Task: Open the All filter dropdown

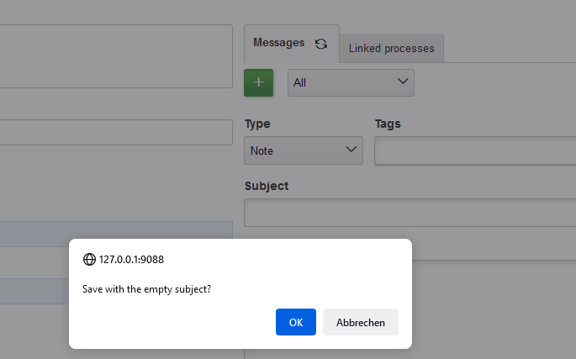Action: pyautogui.click(x=351, y=82)
